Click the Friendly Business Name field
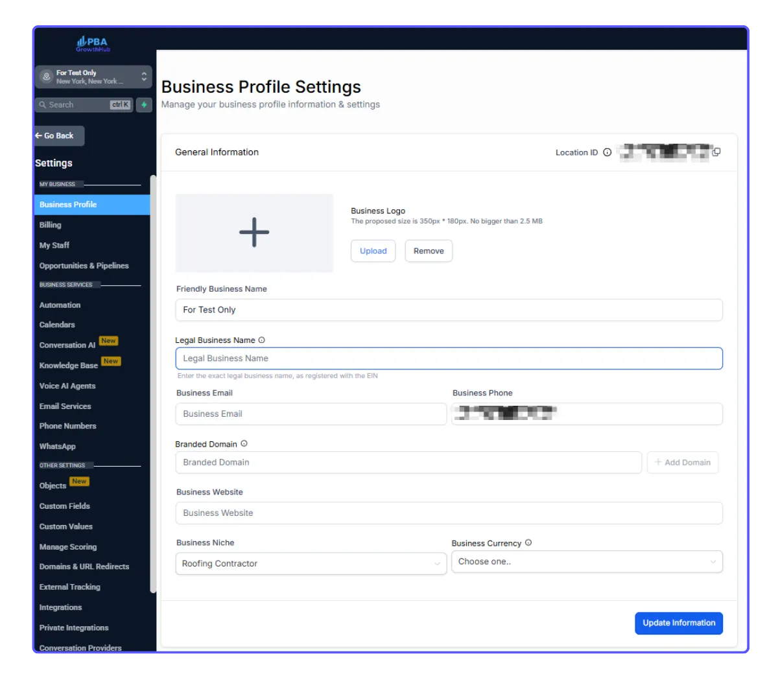Image resolution: width=778 pixels, height=700 pixels. 449,310
